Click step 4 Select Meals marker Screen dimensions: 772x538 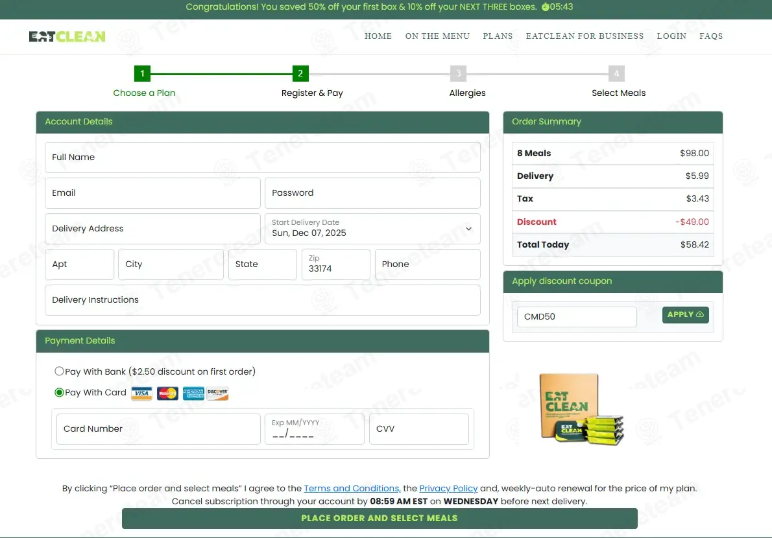(616, 74)
